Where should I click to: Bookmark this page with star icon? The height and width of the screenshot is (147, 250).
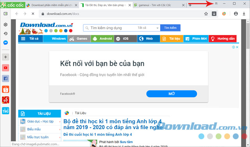click(x=206, y=14)
